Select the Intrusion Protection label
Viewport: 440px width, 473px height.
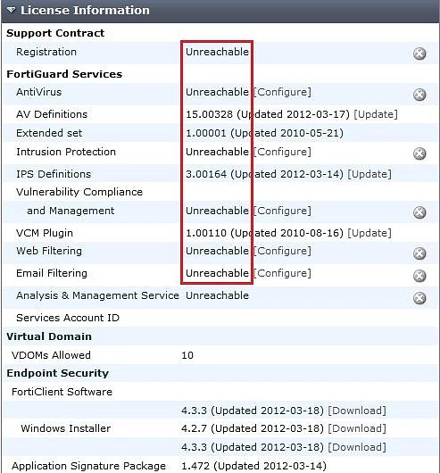point(66,152)
